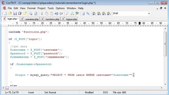Open the PHP highlighter dropdown
The width and height of the screenshot is (169, 95).
pos(149,13)
